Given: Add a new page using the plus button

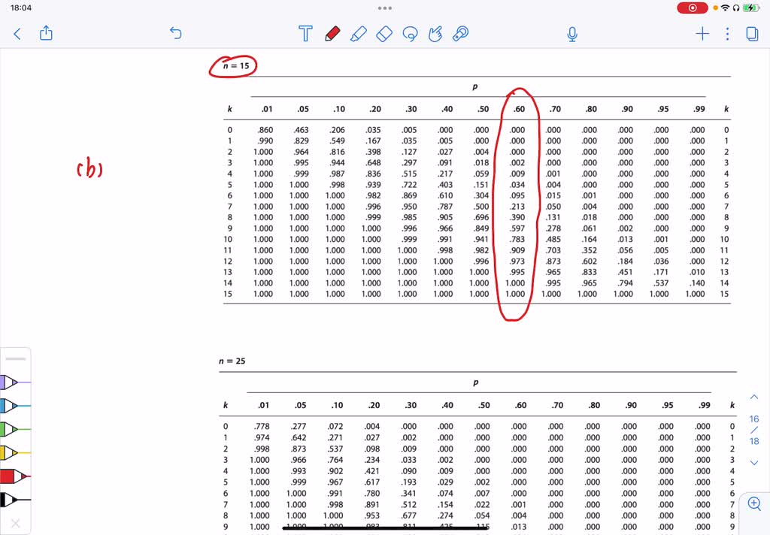Looking at the screenshot, I should 702,34.
